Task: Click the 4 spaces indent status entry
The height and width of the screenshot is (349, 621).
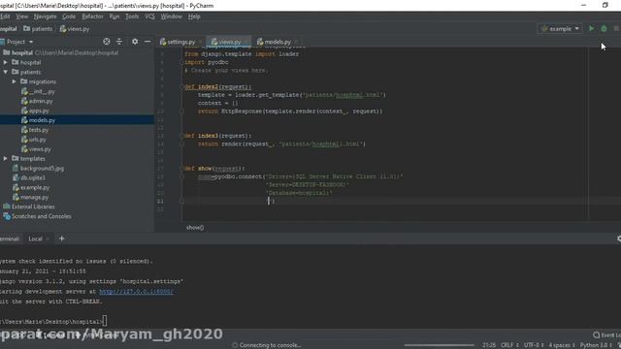Action: pyautogui.click(x=562, y=345)
